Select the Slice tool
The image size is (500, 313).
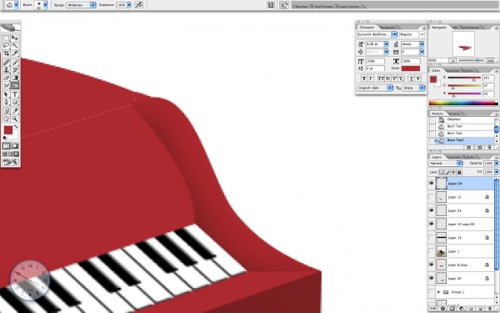click(x=15, y=53)
